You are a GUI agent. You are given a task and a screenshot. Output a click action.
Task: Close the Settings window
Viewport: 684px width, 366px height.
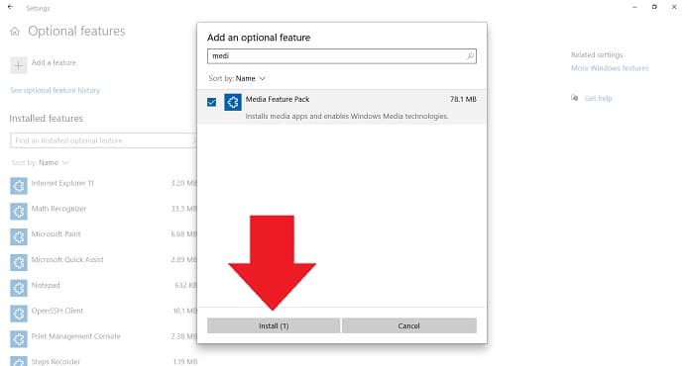click(x=674, y=7)
